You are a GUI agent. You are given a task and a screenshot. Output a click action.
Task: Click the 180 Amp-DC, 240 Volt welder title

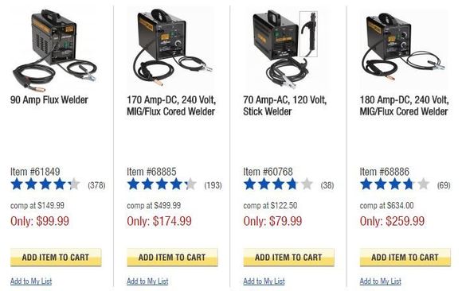pos(405,106)
